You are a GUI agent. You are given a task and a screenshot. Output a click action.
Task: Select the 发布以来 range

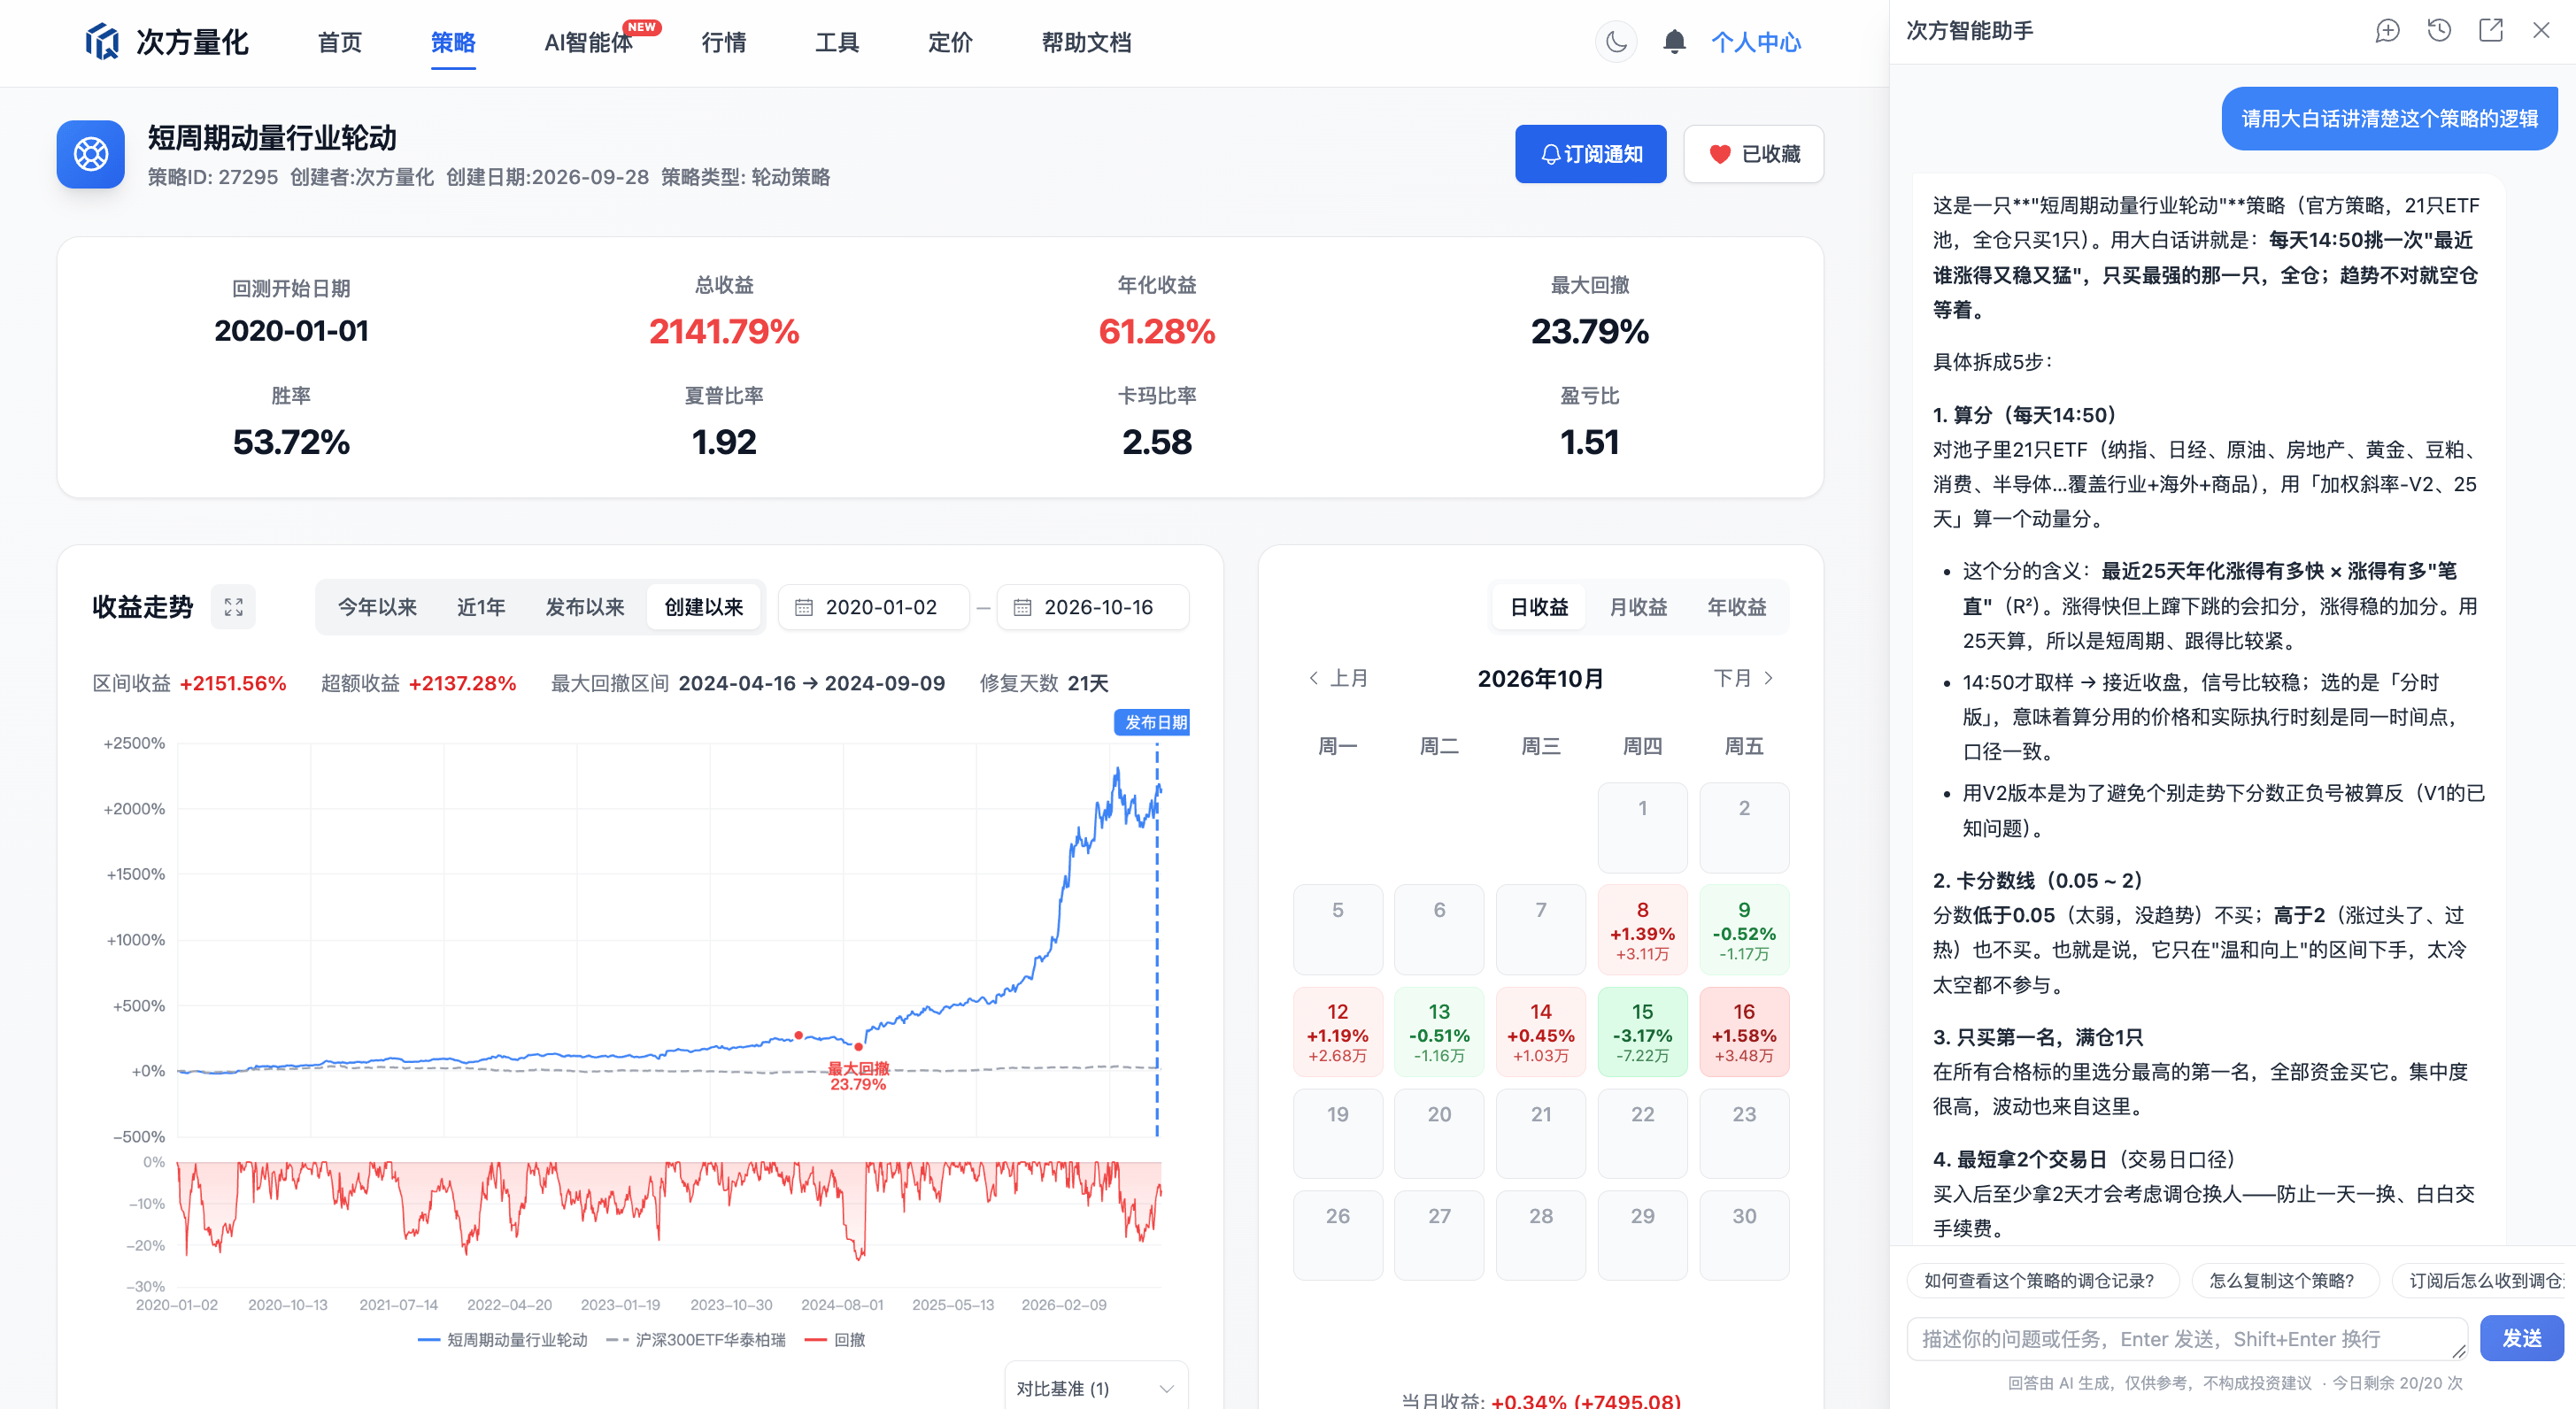click(585, 607)
